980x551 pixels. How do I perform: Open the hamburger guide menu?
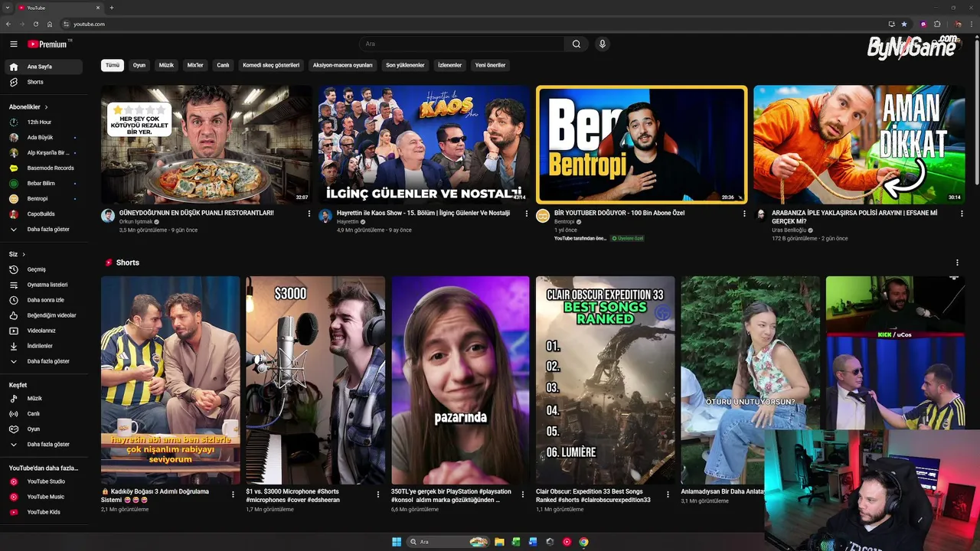[x=13, y=44]
